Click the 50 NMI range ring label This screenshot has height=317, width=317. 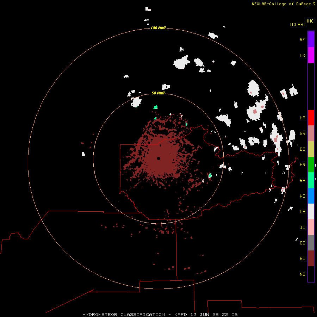click(x=158, y=93)
